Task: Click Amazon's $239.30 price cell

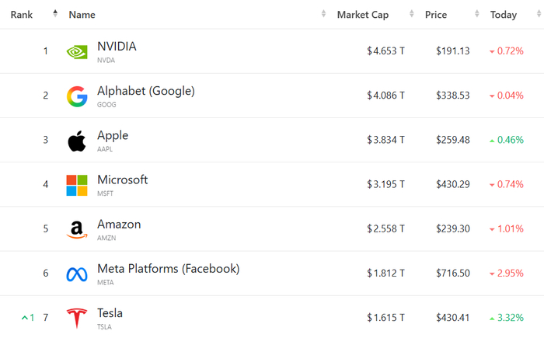Action: [453, 228]
